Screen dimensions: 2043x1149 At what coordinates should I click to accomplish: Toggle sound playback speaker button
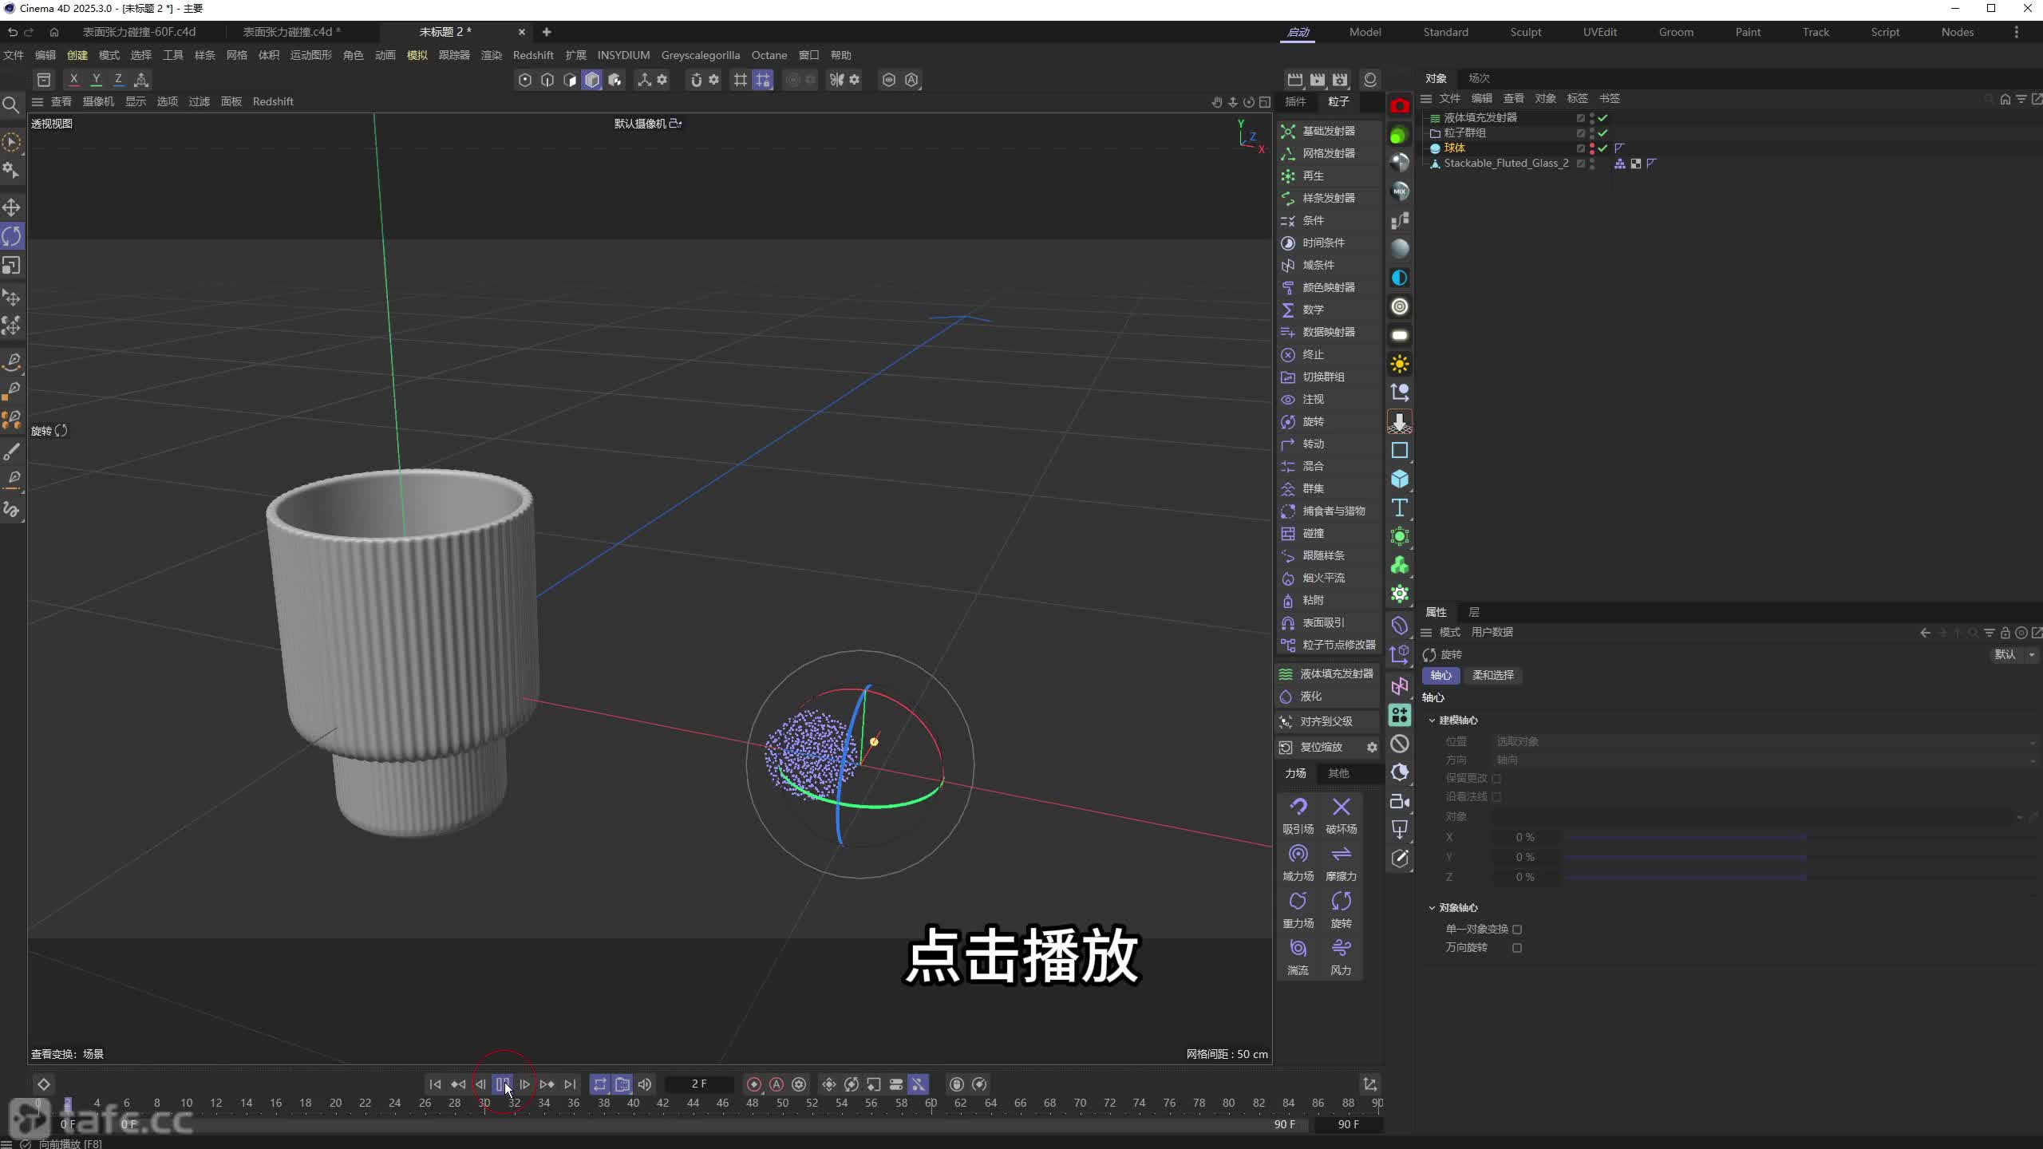tap(644, 1084)
